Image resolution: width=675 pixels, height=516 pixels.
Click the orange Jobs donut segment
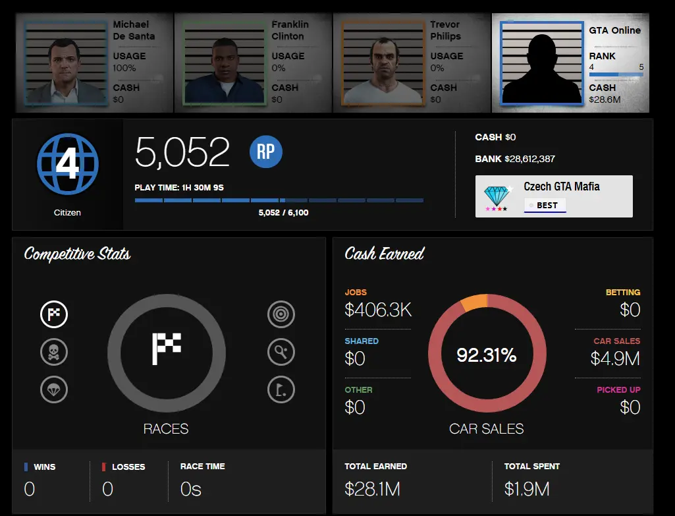pos(474,302)
